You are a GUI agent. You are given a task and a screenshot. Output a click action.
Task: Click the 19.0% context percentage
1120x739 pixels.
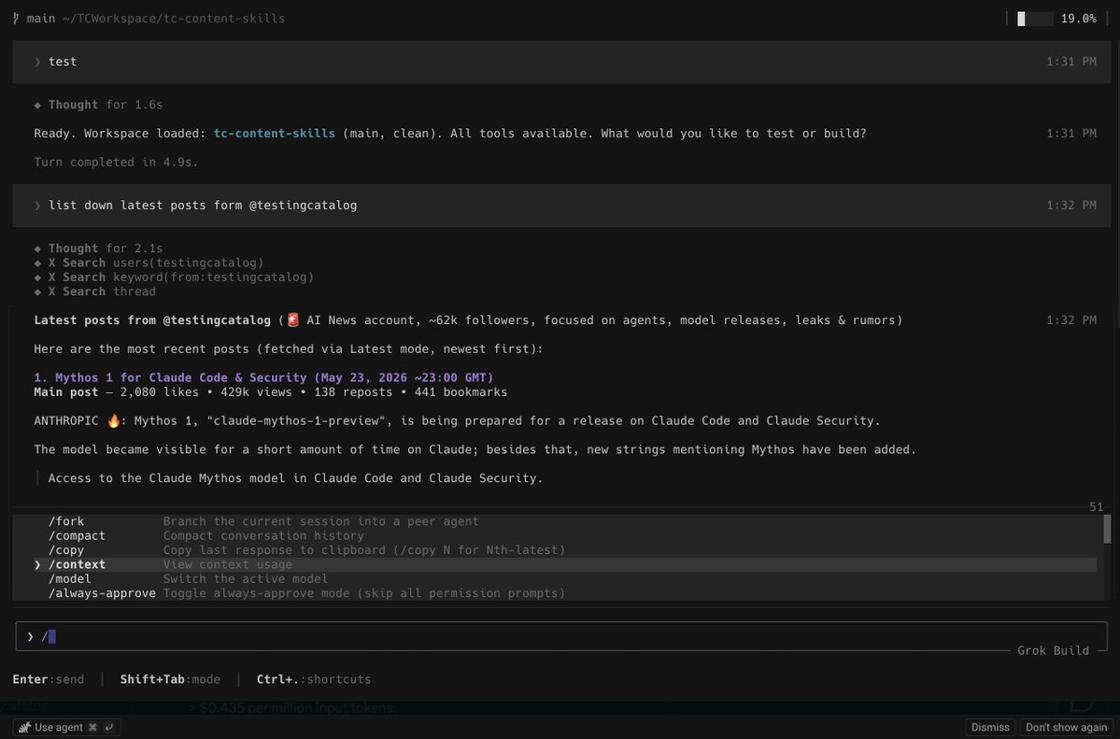pos(1078,19)
